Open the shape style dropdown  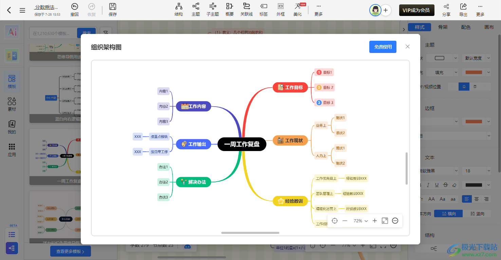[442, 58]
